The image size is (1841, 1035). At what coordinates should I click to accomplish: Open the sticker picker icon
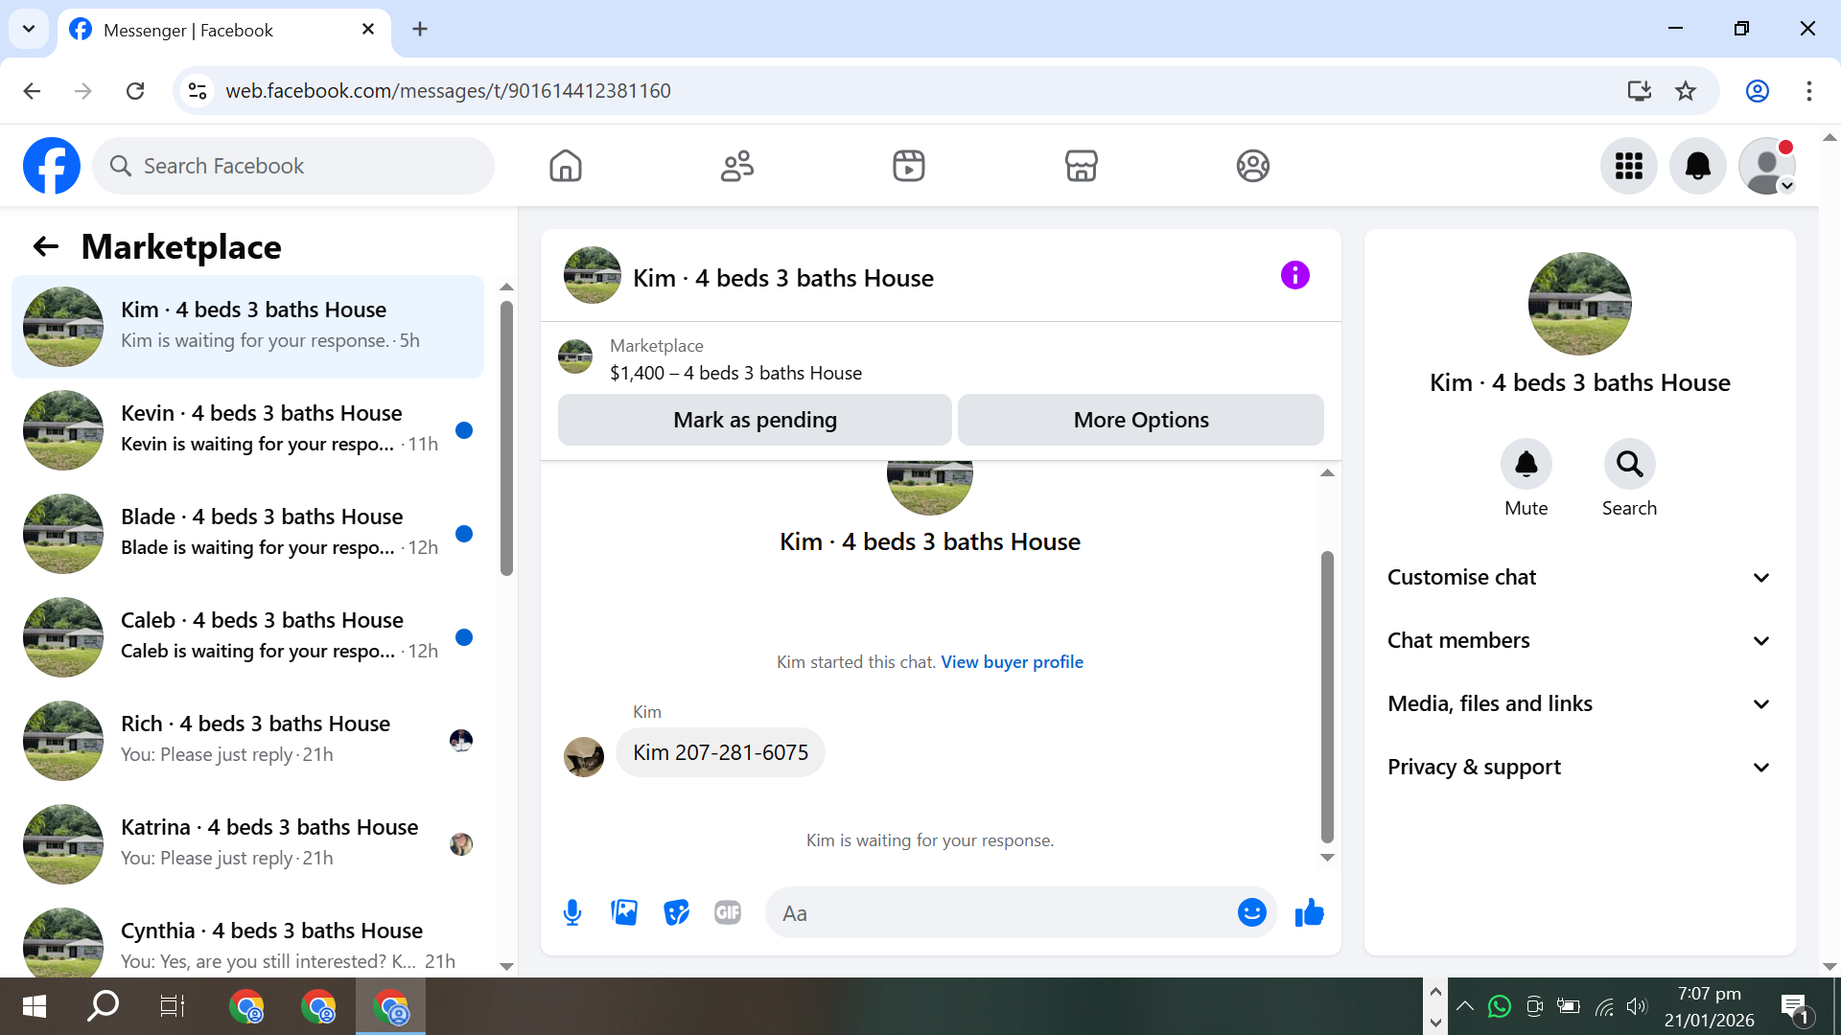tap(676, 912)
